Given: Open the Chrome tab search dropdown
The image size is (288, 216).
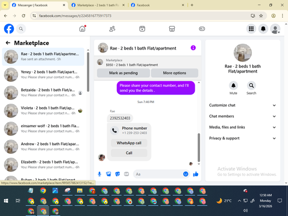Looking at the screenshot, I should pos(5,5).
